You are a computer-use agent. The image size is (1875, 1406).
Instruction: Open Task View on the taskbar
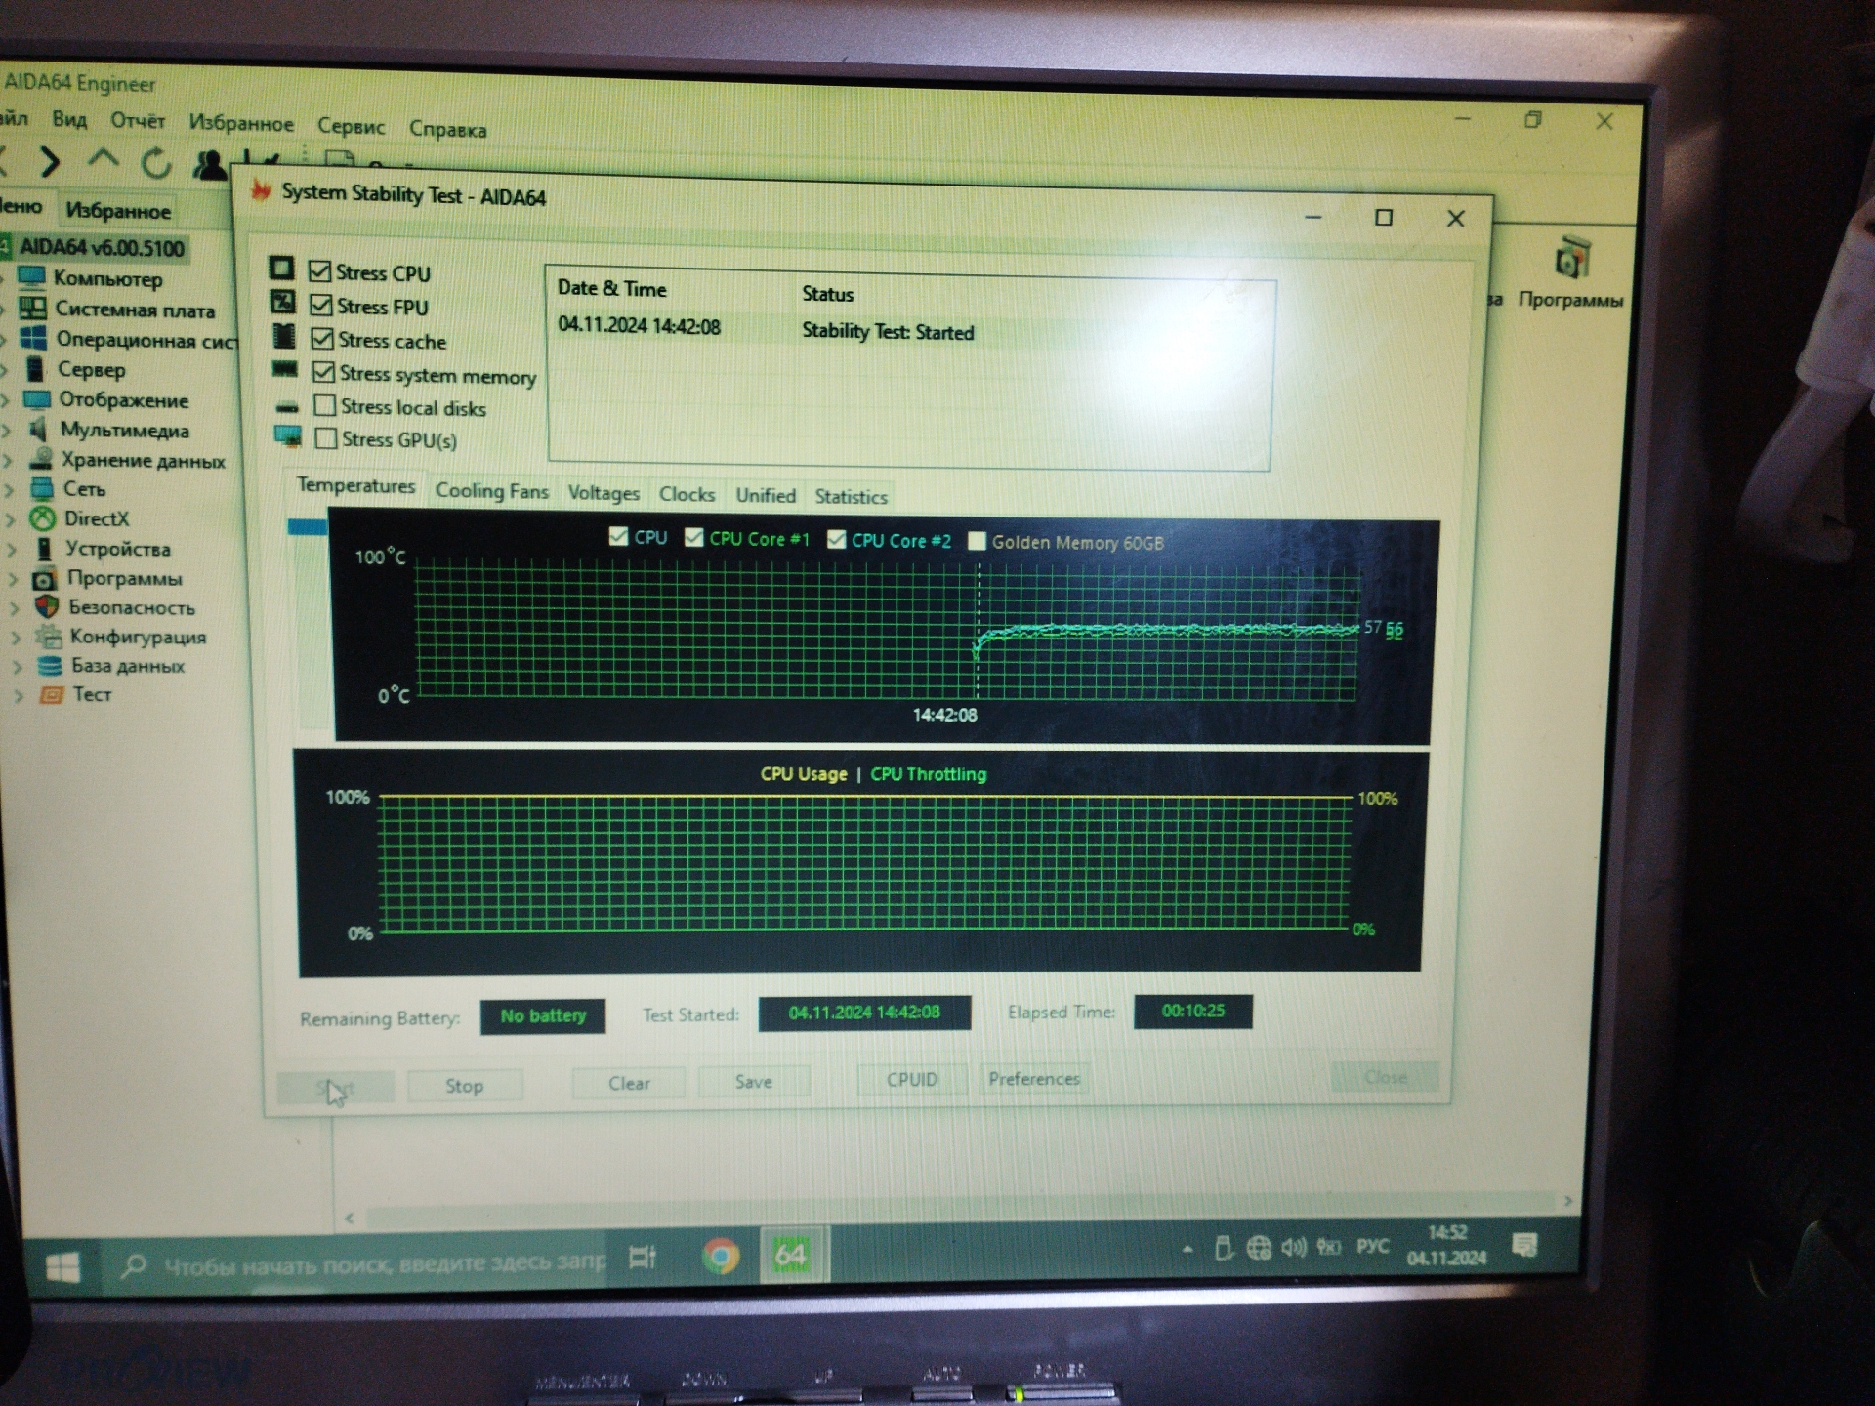pyautogui.click(x=642, y=1258)
